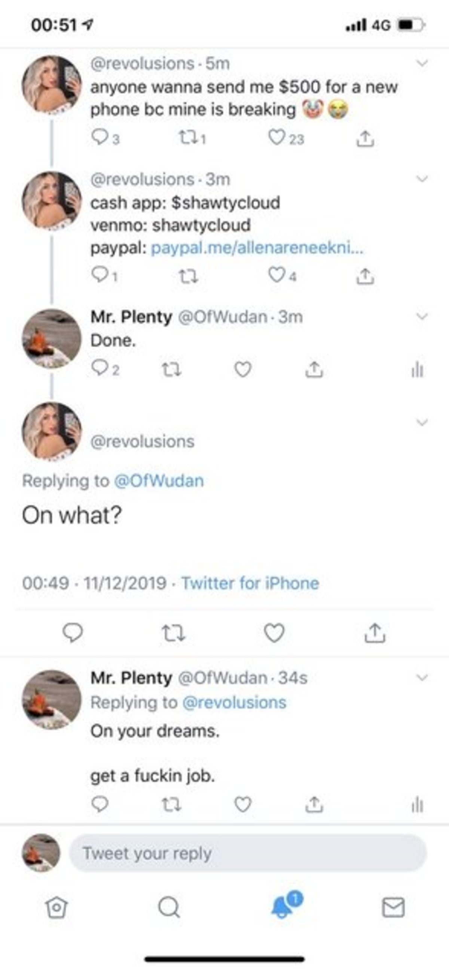Tap the 'Twitter for iPhone' source link

click(250, 583)
